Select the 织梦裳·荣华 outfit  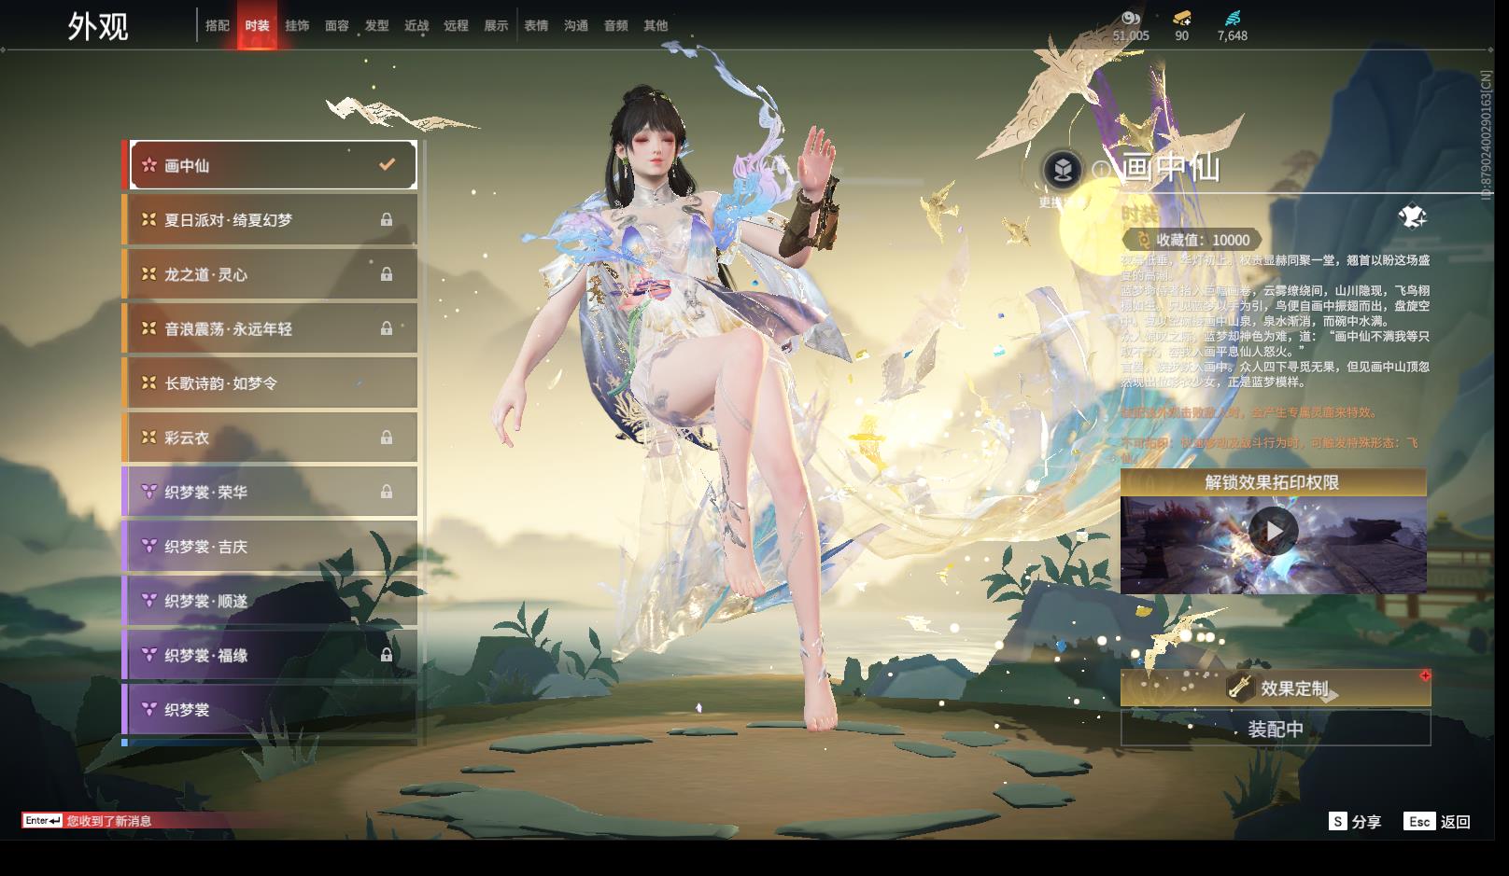(x=272, y=492)
